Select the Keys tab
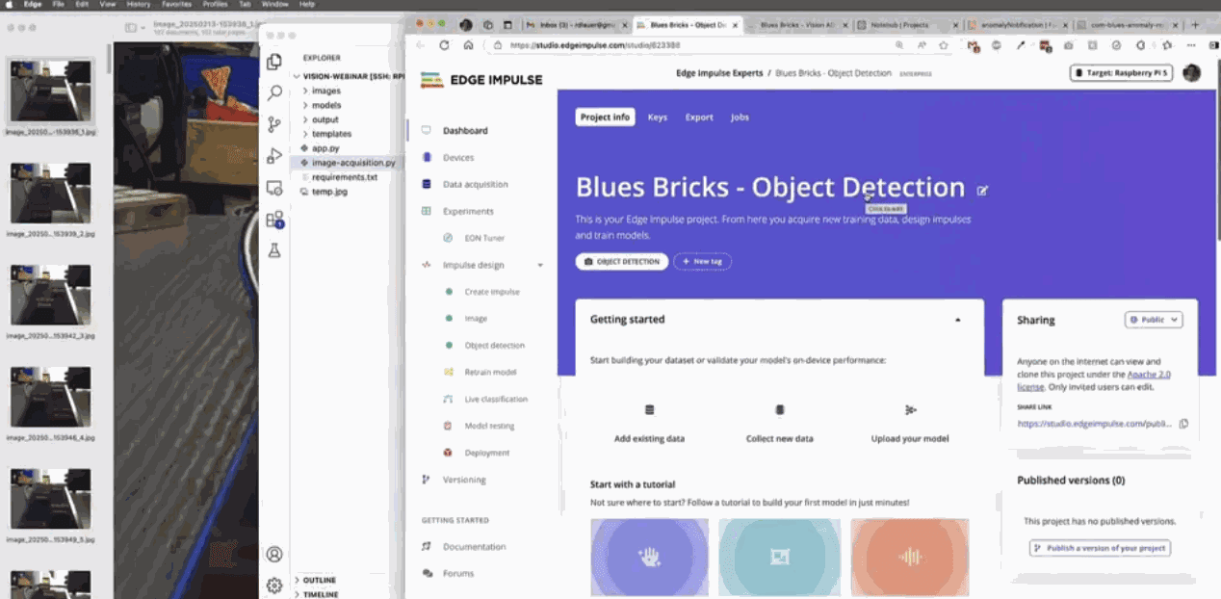The width and height of the screenshot is (1221, 599). 658,117
